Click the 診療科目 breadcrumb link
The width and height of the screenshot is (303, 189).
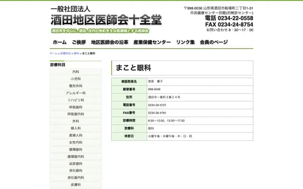[65, 53]
